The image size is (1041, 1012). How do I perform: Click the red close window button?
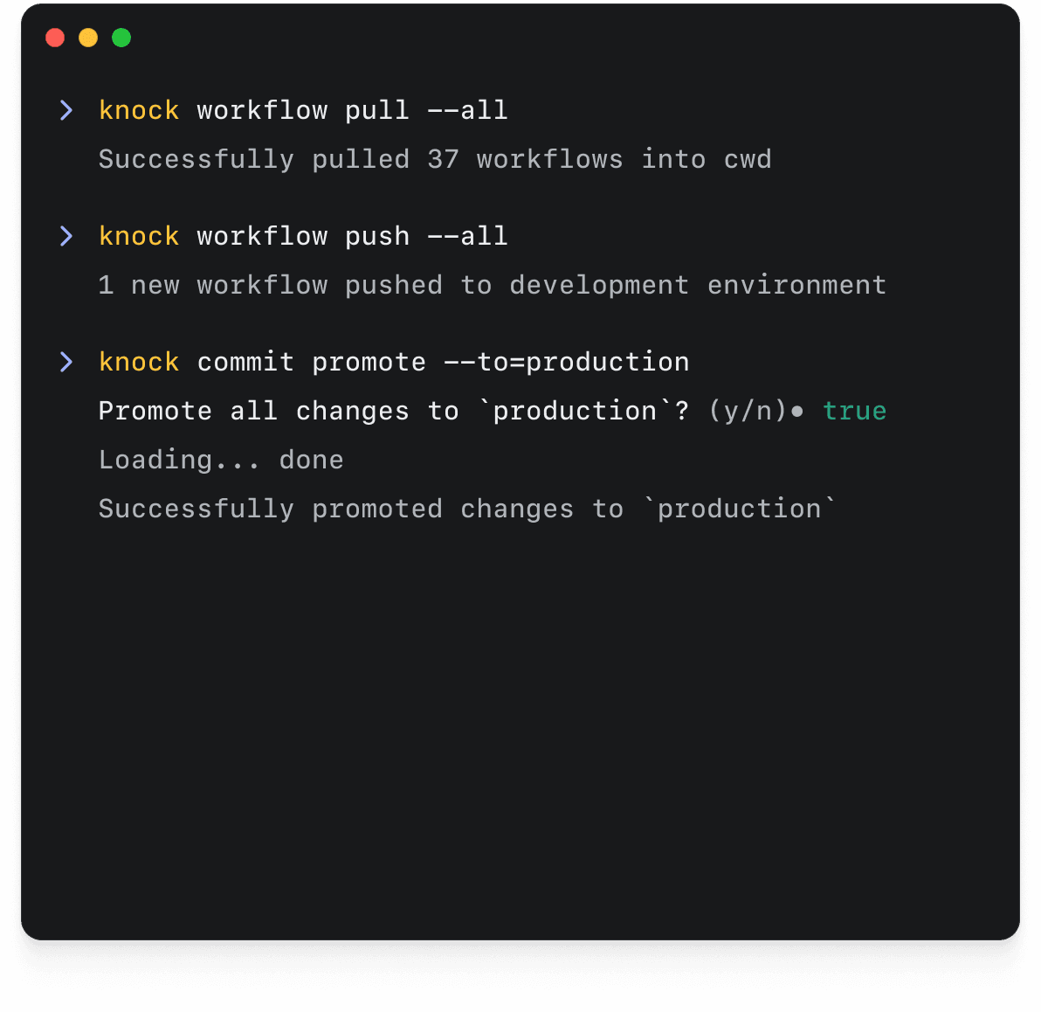55,38
